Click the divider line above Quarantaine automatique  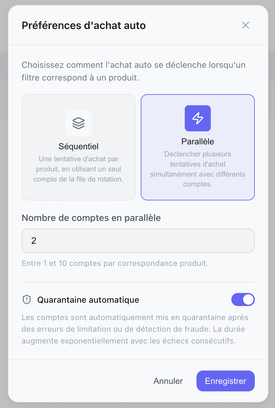click(x=138, y=282)
